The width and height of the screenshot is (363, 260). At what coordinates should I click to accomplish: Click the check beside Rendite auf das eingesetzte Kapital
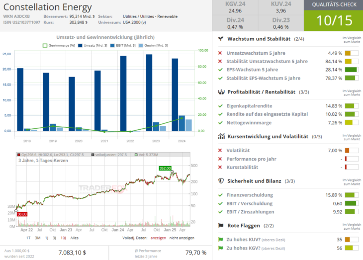(x=220, y=114)
